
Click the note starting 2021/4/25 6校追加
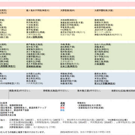pyautogui.click(x=85, y=132)
